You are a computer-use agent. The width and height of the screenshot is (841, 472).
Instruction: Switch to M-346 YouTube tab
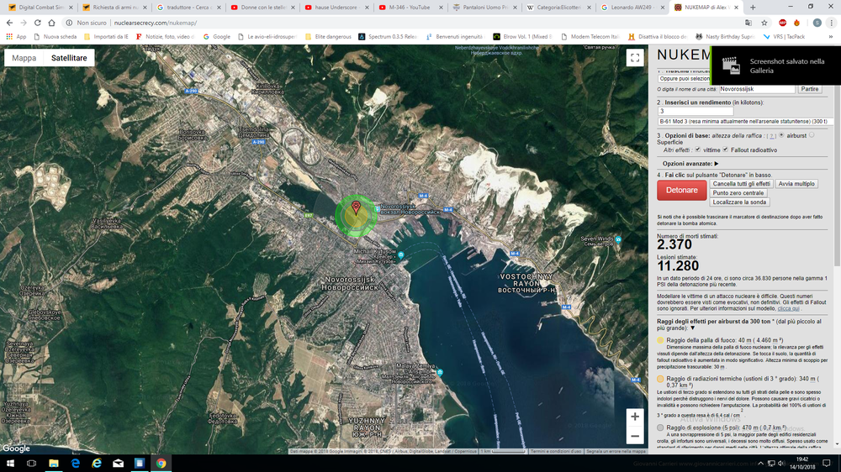410,8
